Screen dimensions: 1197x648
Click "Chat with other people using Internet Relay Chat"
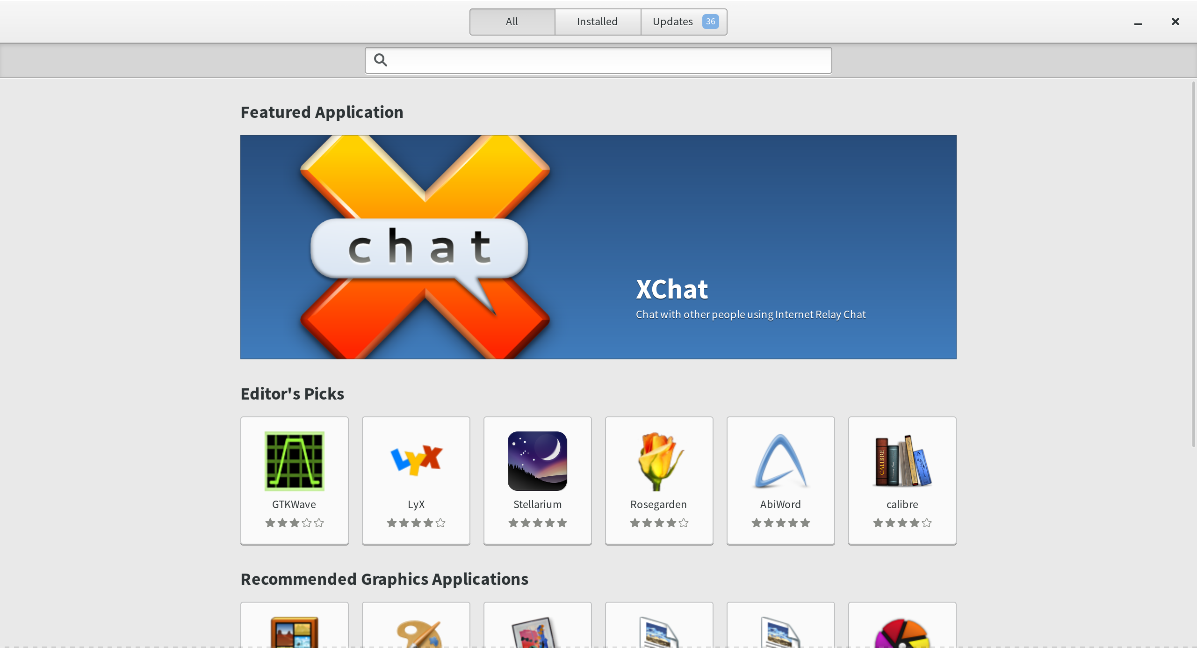pyautogui.click(x=750, y=314)
